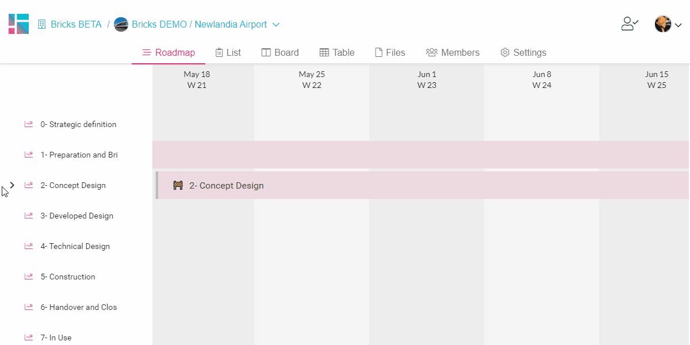Click the user checkmark icon

pyautogui.click(x=630, y=24)
